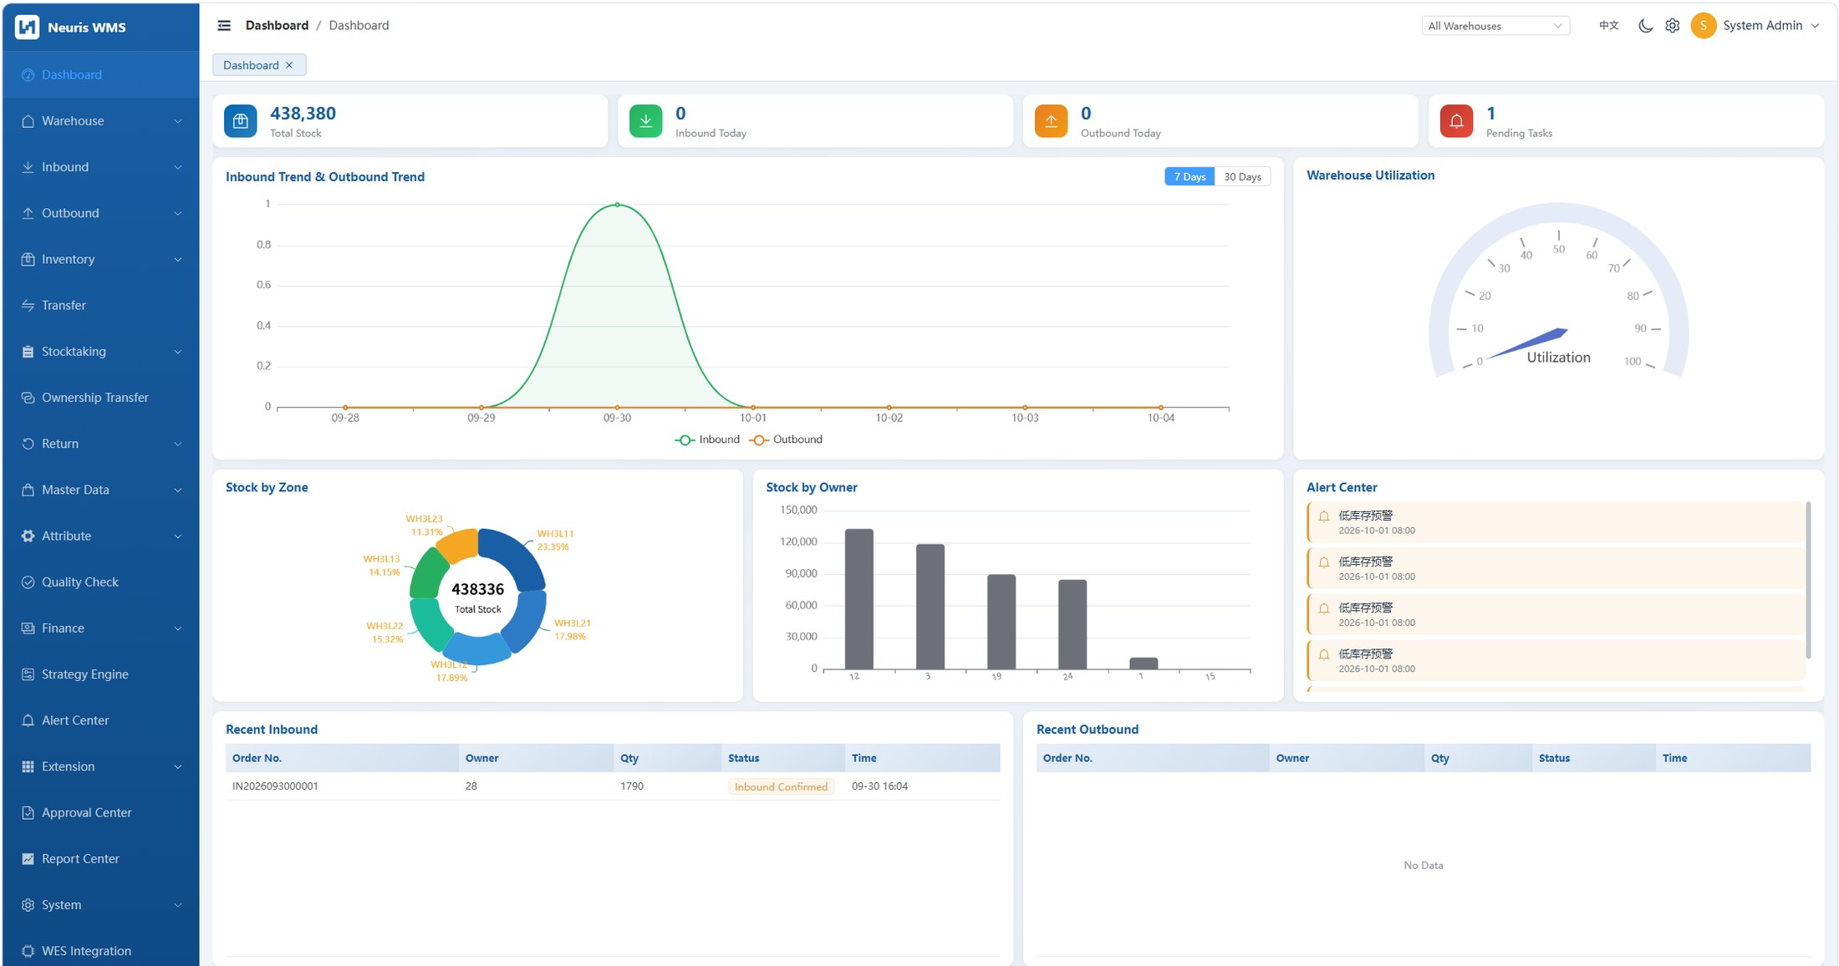Expand the Inventory menu chevron
This screenshot has height=966, width=1839.
(177, 259)
